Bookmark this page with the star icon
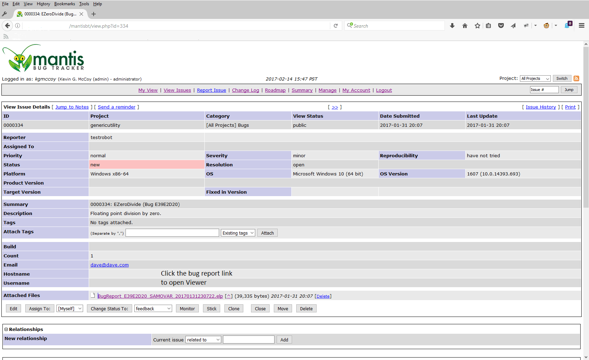Viewport: 589px width, 360px height. (x=478, y=26)
